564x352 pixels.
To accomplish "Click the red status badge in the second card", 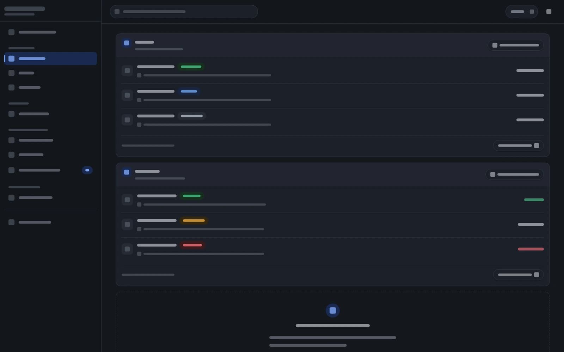I will (192, 245).
